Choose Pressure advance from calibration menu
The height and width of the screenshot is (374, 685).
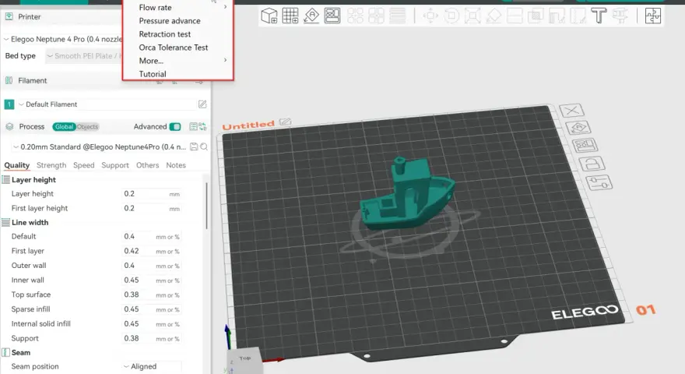pos(170,21)
